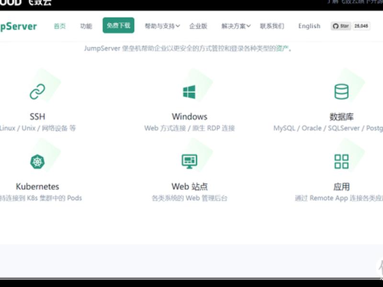Click the Linux / Unix / 网络设备 description
This screenshot has width=383, height=287.
tap(38, 128)
